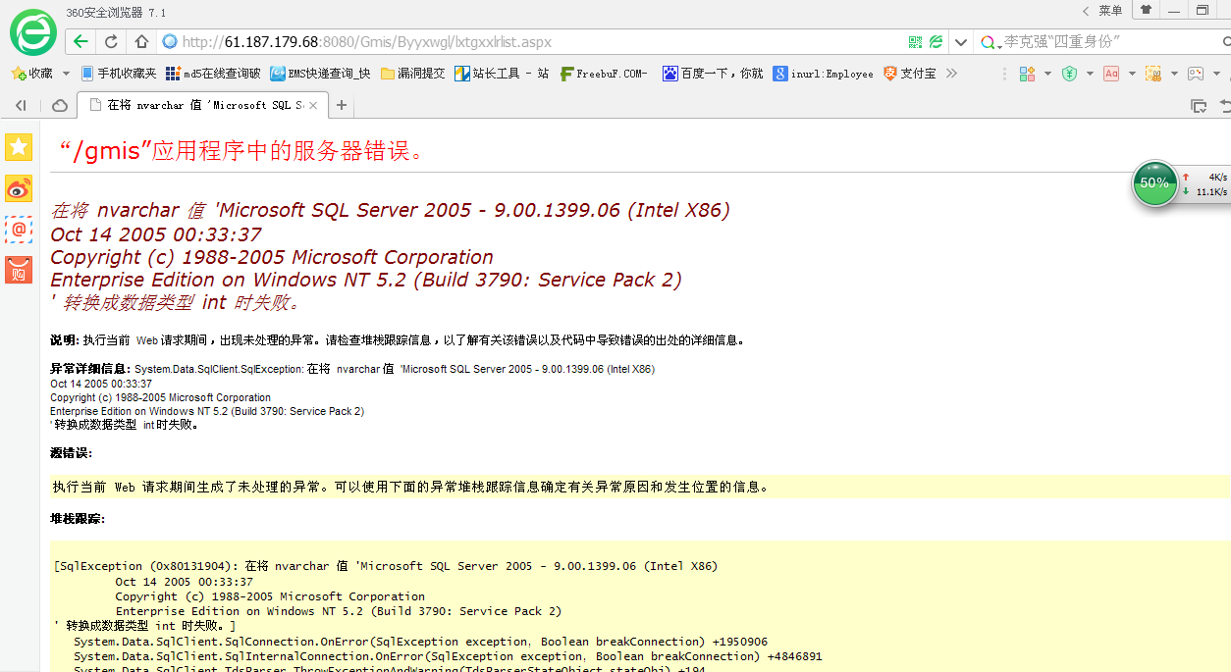Image resolution: width=1231 pixels, height=672 pixels.
Task: Show the page QR code icon
Action: tap(915, 42)
